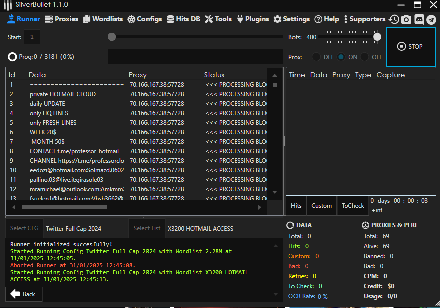The width and height of the screenshot is (440, 308).
Task: Click the data list scroll down arrow
Action: (x=274, y=192)
